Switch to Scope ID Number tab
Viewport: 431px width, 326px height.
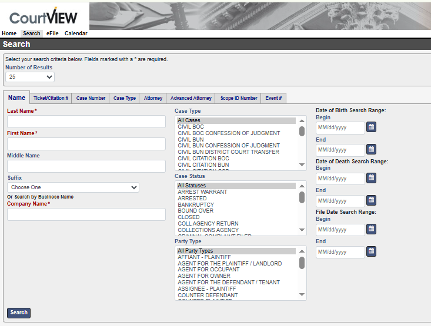[x=239, y=98]
